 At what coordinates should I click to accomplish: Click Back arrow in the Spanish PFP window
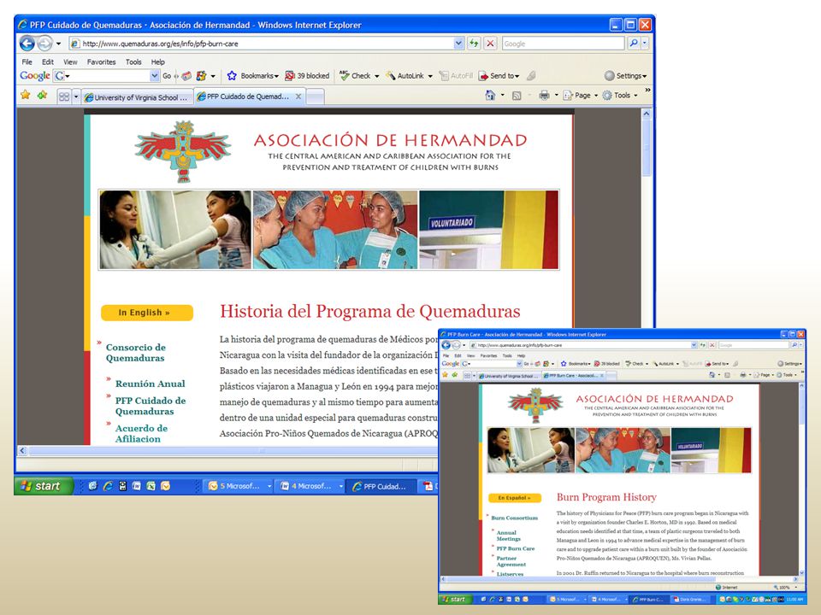(27, 44)
